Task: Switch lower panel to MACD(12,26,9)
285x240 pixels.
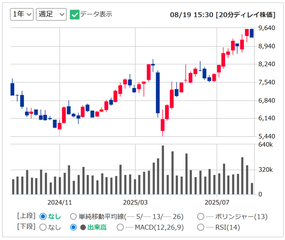Action: (x=120, y=227)
